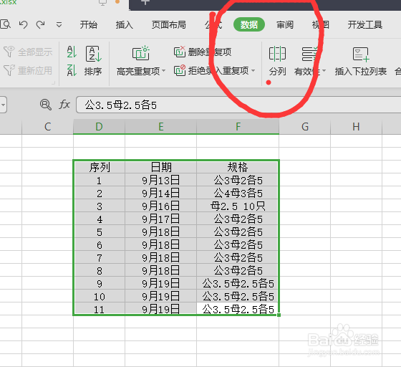
Task: Select the cell 9月14日
Action: [160, 193]
